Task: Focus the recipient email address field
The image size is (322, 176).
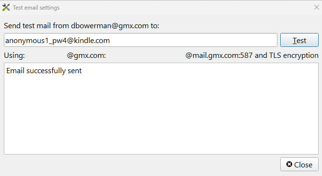Action: (141, 40)
